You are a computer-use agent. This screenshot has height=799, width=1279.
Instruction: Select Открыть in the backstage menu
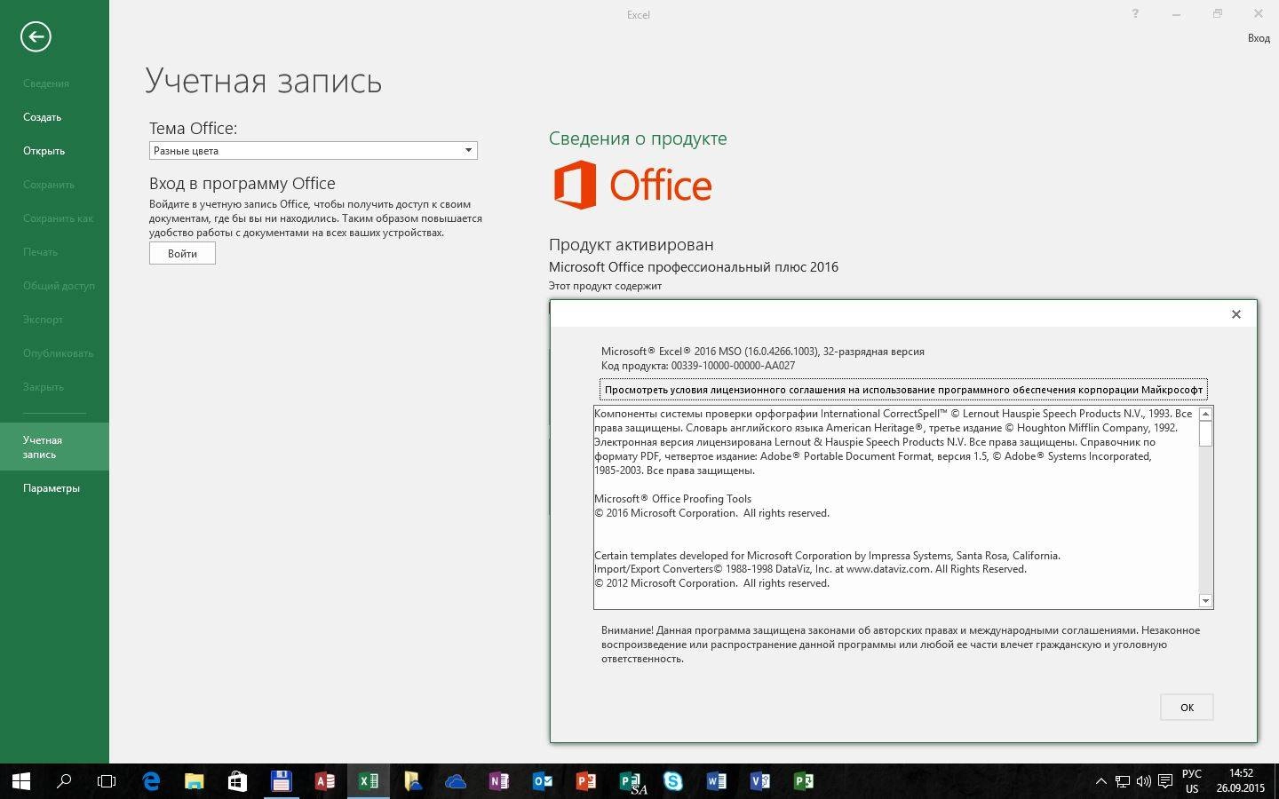tap(44, 151)
